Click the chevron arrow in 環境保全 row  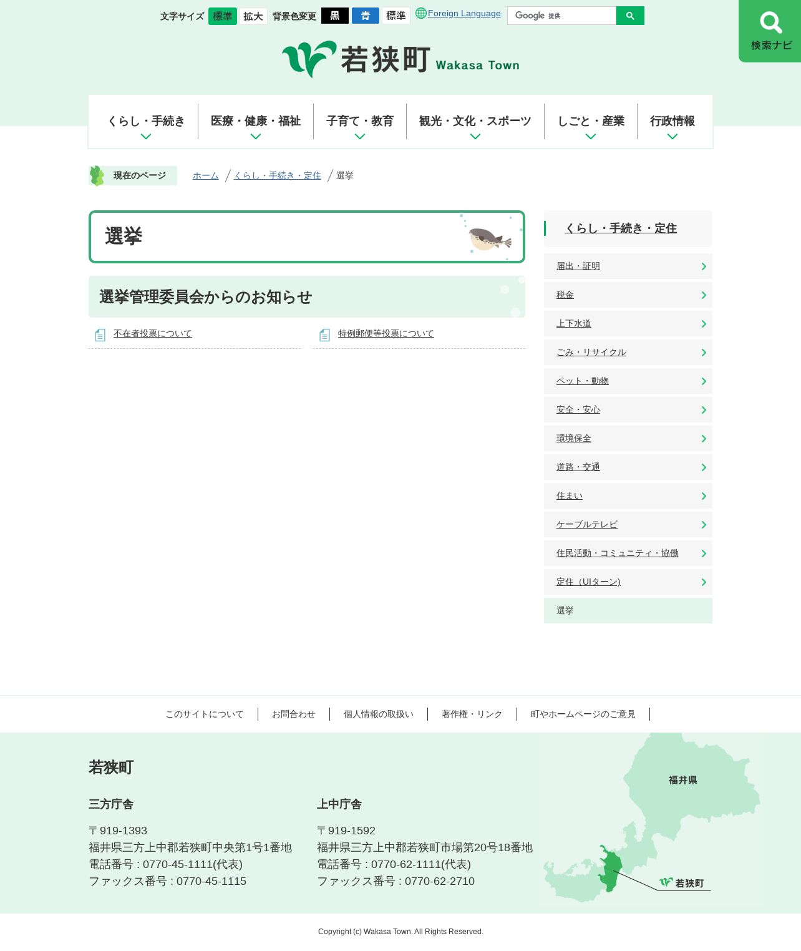[704, 439]
